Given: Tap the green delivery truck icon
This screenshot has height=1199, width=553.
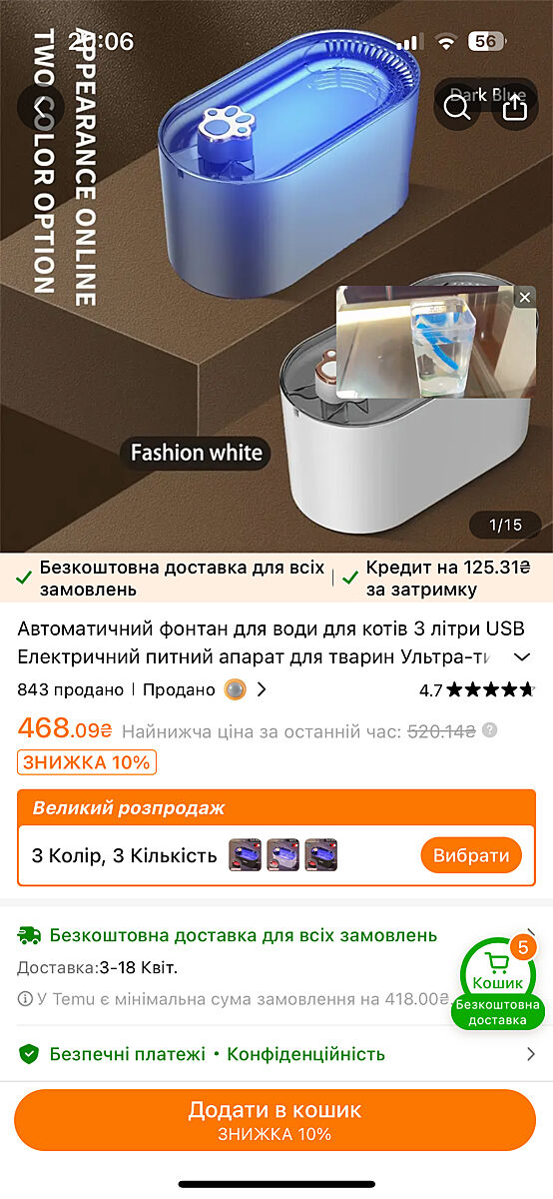Looking at the screenshot, I should click(x=30, y=935).
